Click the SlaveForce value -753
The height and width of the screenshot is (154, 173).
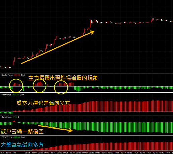[x=15, y=117]
